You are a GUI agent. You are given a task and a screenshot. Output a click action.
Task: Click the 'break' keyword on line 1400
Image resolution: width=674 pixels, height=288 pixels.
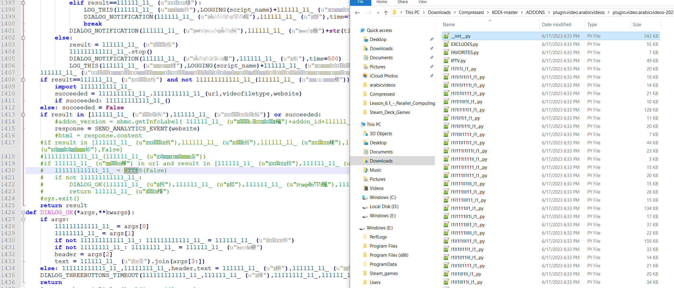tap(93, 24)
